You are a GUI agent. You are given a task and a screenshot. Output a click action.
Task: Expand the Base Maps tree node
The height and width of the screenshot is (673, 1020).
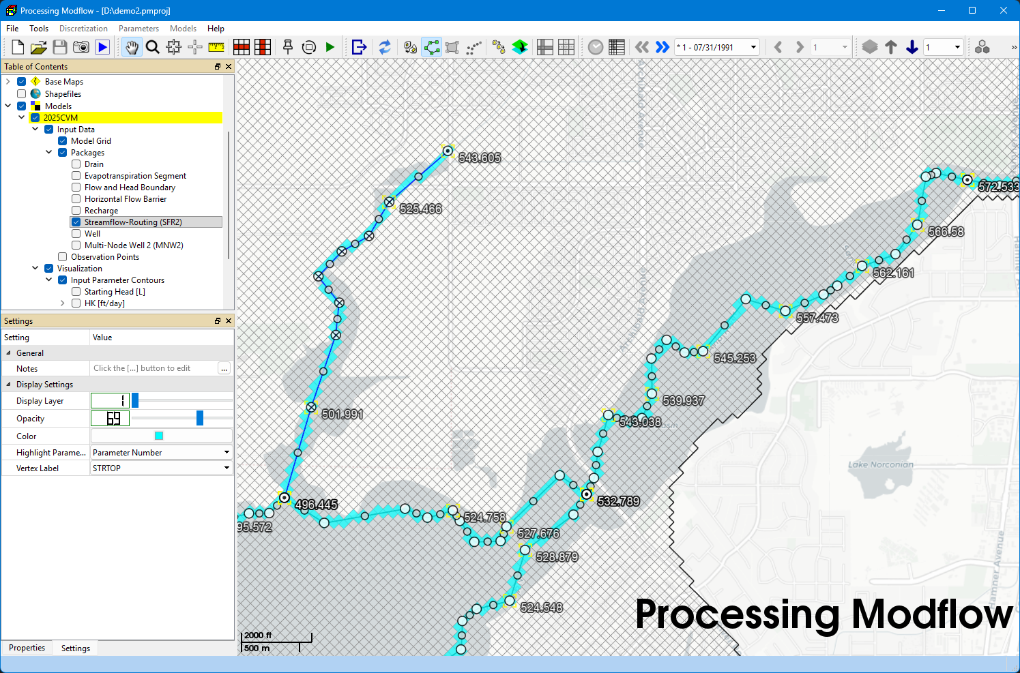(8, 82)
